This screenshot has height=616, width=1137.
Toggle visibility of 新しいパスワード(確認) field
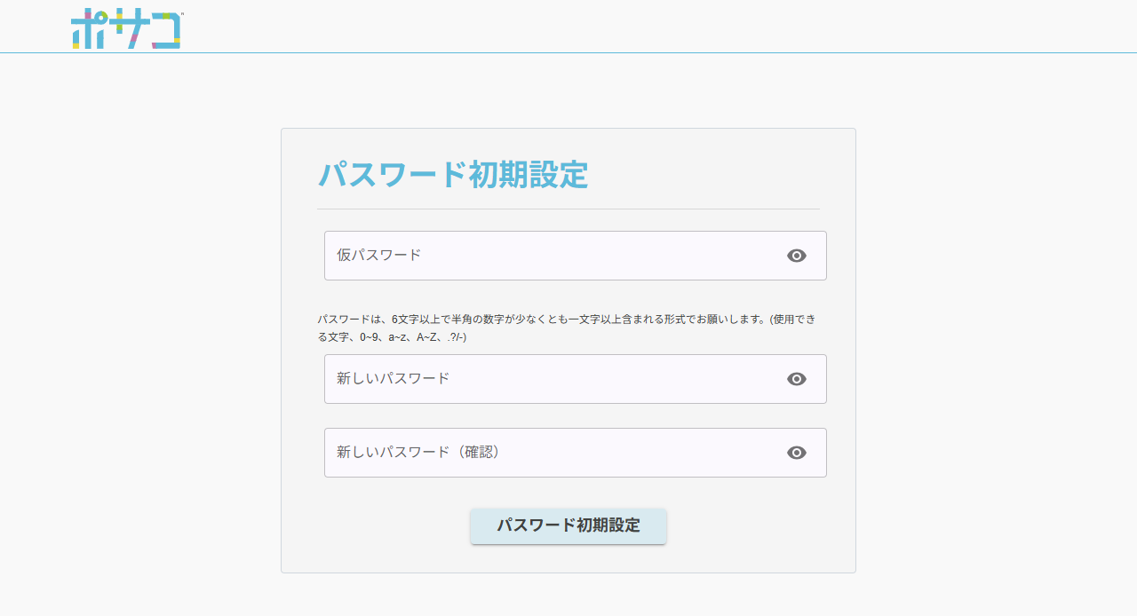pos(797,453)
